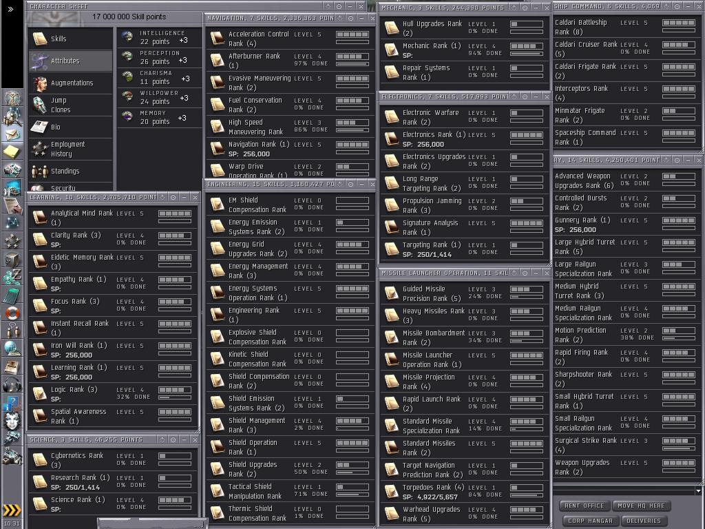Toggle pin star on Electronics window header

coord(514,96)
